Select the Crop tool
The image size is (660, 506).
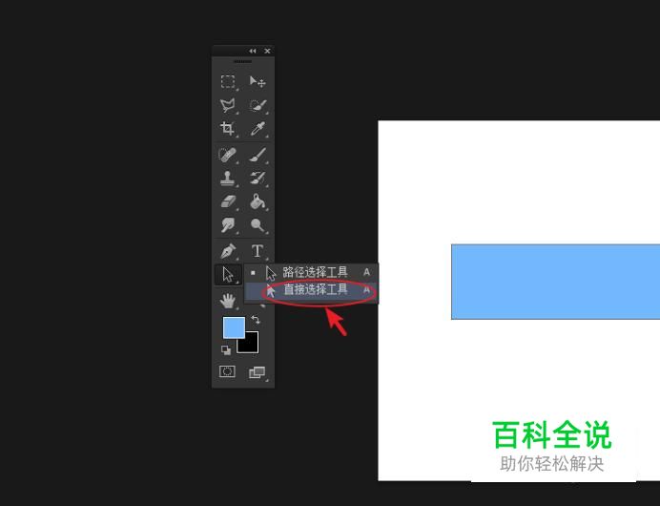228,129
